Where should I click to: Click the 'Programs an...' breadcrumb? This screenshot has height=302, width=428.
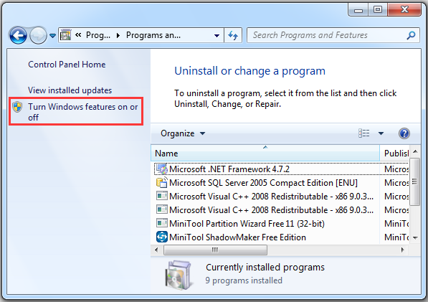(x=153, y=35)
